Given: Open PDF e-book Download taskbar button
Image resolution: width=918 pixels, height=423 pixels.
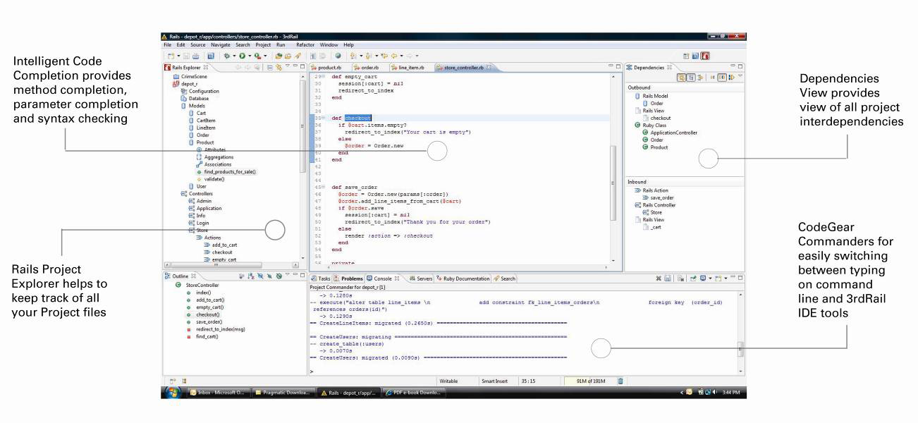Looking at the screenshot, I should (x=414, y=393).
